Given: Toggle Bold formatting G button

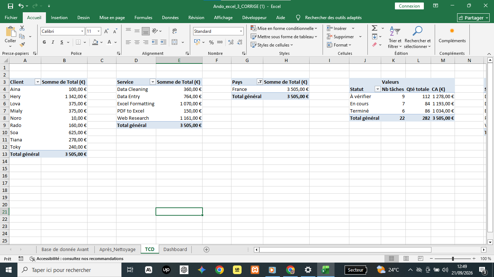Looking at the screenshot, I should (44, 42).
